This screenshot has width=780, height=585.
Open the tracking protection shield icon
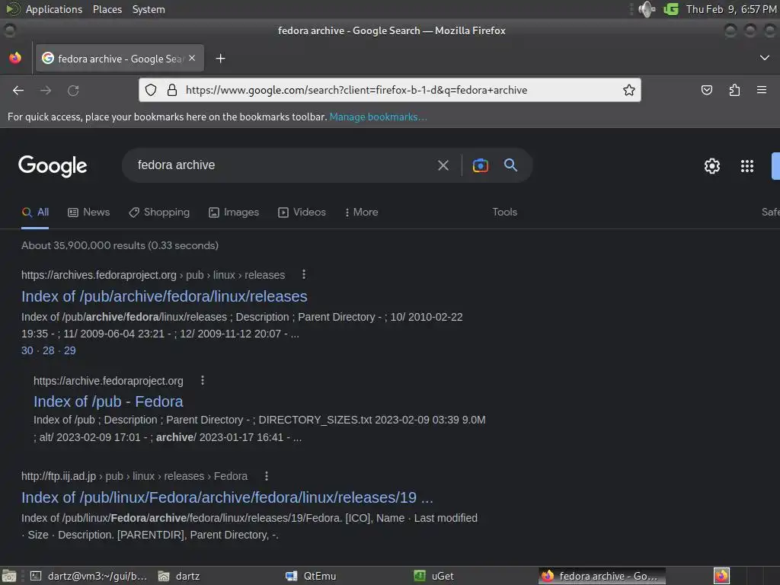click(x=151, y=90)
